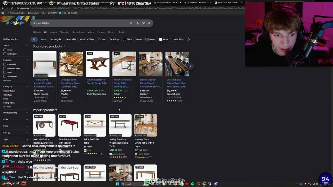Apply the Extendable filter chip
333x187 pixels.
click(71, 39)
